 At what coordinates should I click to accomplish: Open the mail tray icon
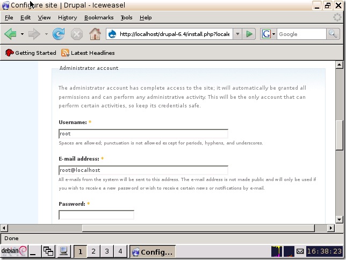click(300, 251)
